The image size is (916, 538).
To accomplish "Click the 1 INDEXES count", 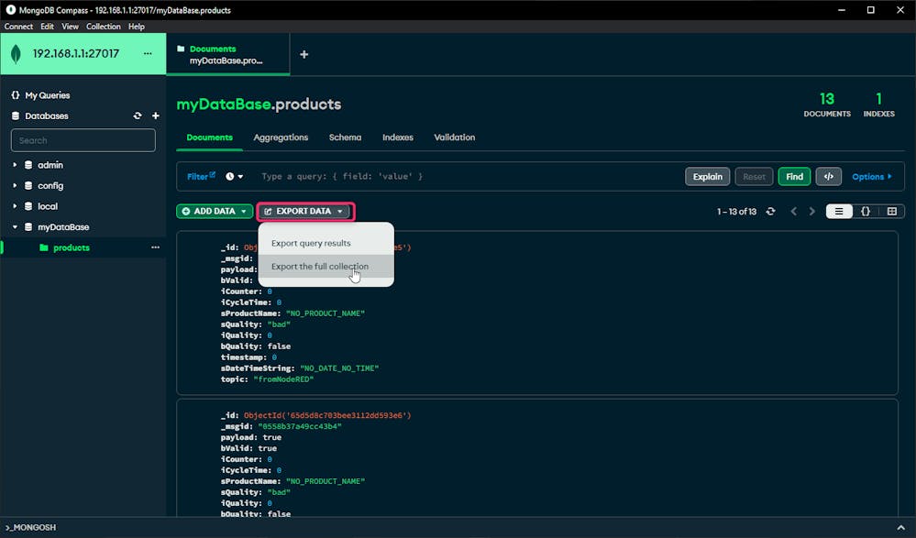I will (x=878, y=105).
